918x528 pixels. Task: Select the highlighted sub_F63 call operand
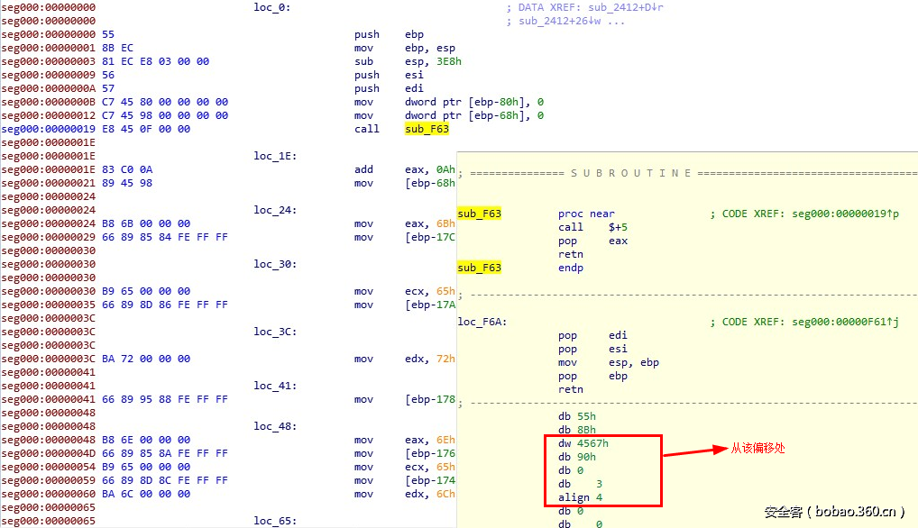(x=426, y=129)
